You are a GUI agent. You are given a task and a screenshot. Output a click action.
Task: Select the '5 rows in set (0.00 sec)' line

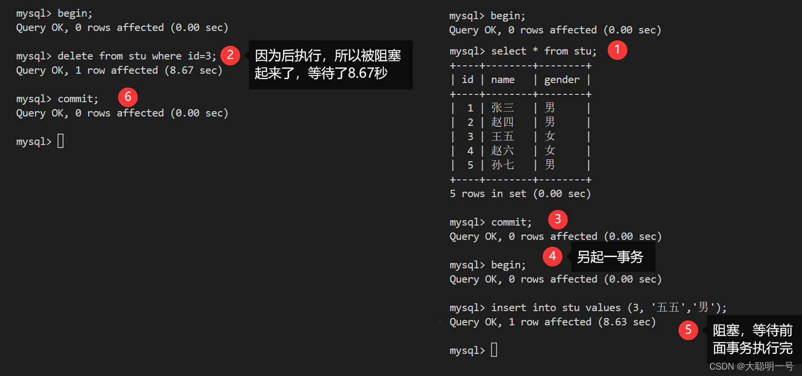pos(520,194)
